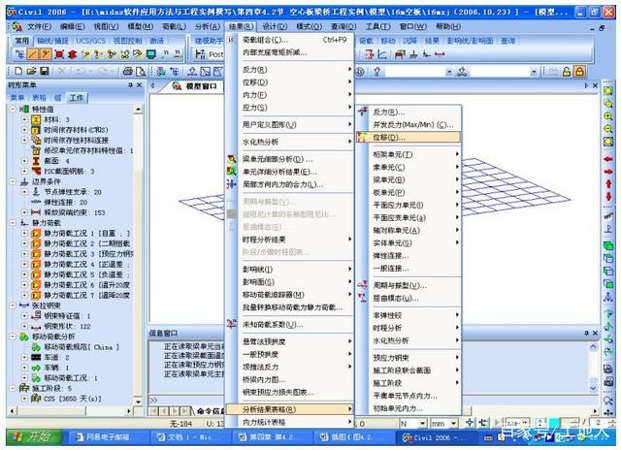Open the N force unit dropdown
621x450 pixels.
[x=423, y=424]
